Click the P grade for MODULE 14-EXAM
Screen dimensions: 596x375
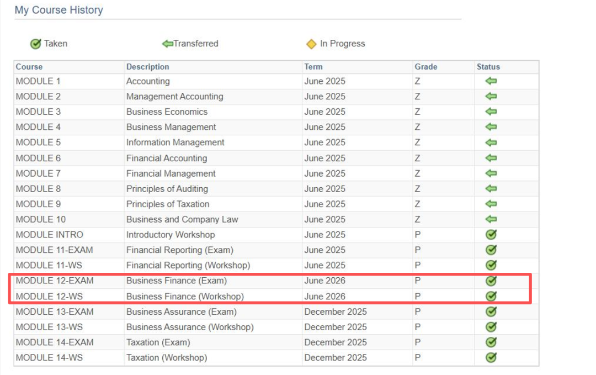pyautogui.click(x=417, y=342)
